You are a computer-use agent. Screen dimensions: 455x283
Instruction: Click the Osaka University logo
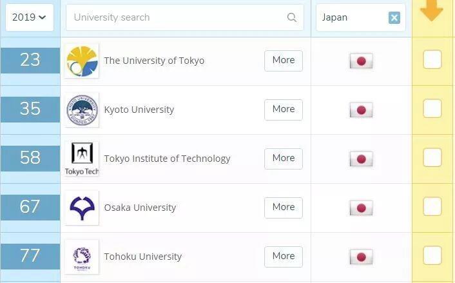82,208
